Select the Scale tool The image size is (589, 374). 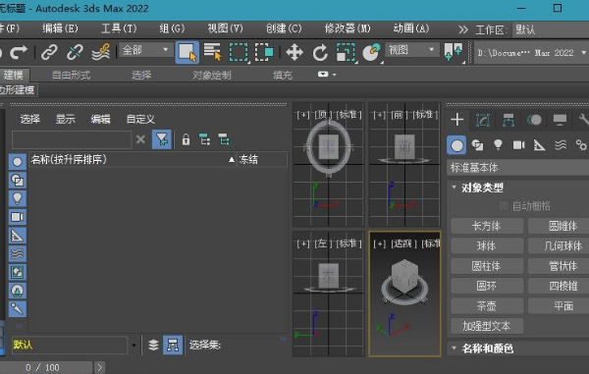tap(346, 52)
